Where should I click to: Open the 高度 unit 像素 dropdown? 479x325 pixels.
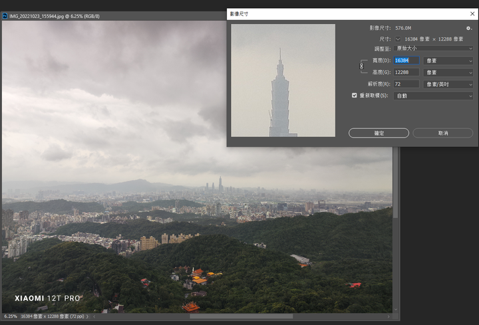[x=448, y=72]
